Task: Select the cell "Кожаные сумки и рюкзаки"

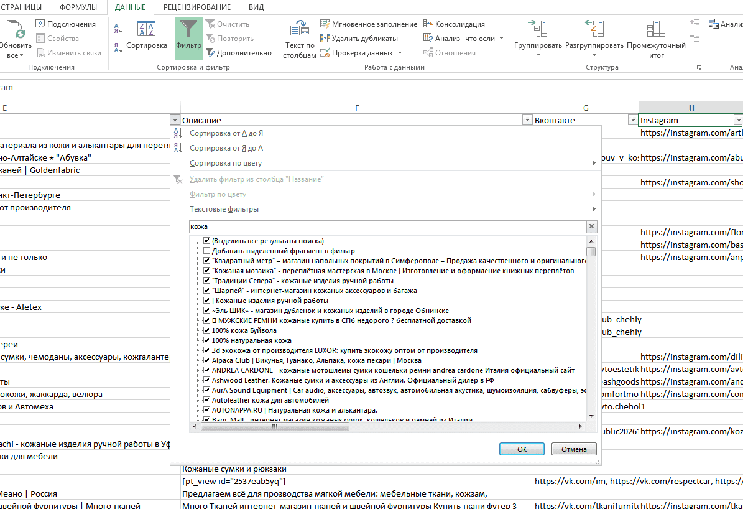Action: click(x=357, y=469)
